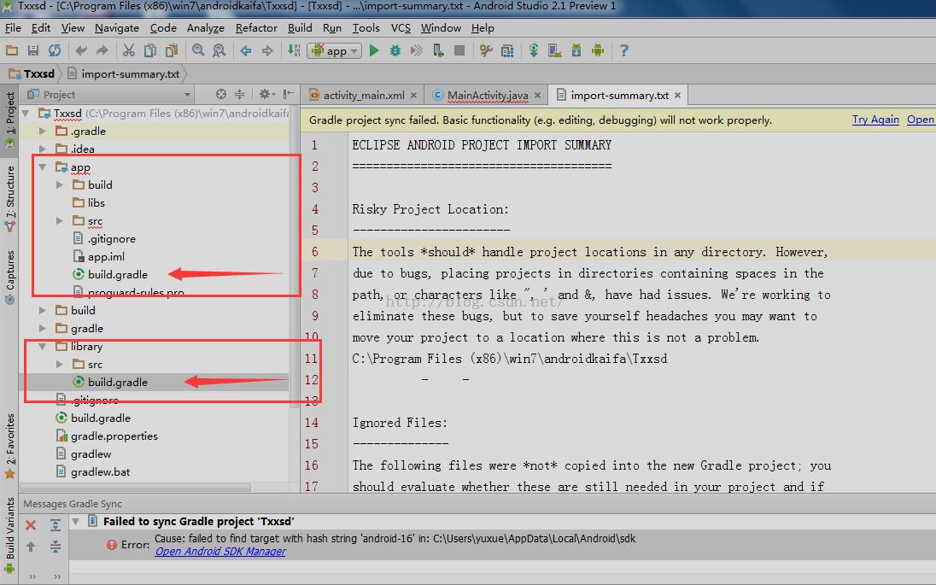Expand the top-level gradle folder

click(43, 328)
